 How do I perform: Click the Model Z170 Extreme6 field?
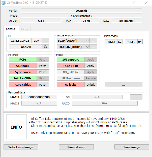click(x=81, y=16)
